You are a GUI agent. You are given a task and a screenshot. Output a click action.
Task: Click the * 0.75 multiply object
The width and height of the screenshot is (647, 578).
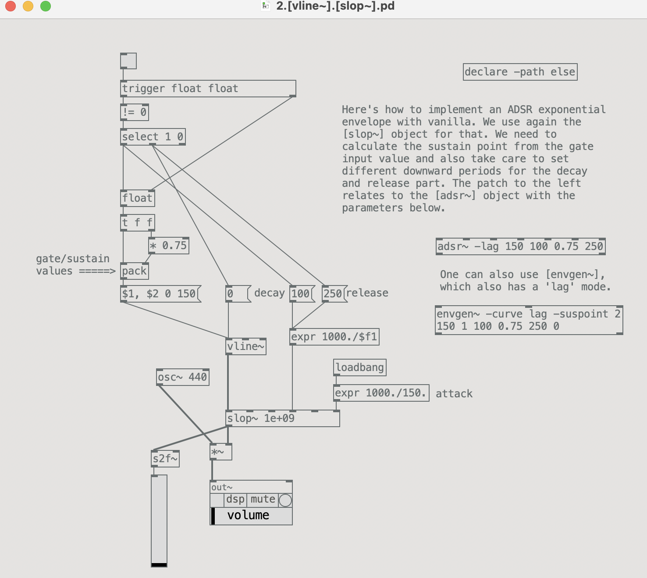169,246
